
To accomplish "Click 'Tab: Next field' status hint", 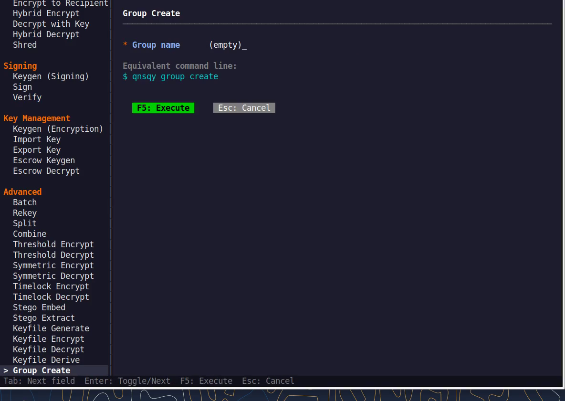I will [x=39, y=381].
